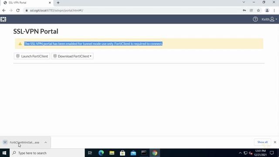
Task: Go back in browser history
Action: [4, 10]
